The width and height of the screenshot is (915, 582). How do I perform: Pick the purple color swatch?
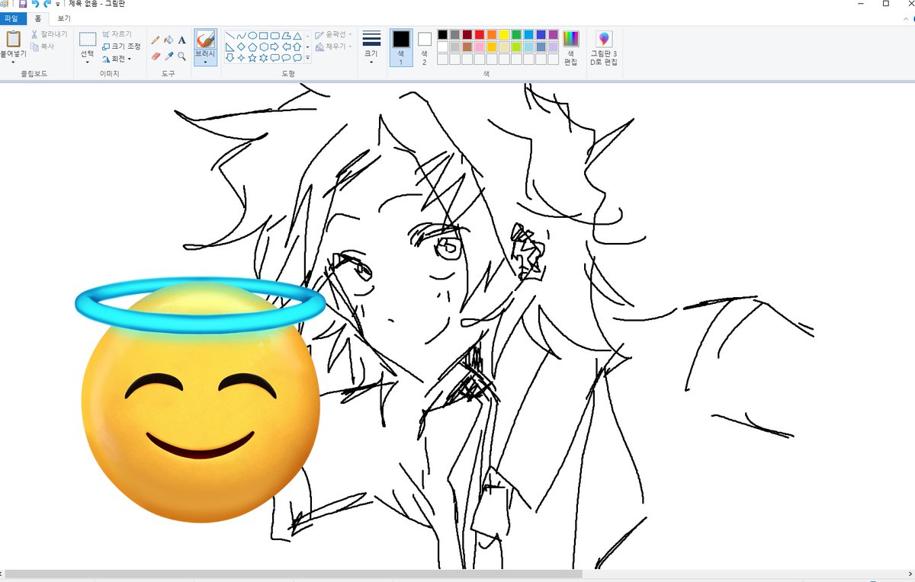pos(553,35)
